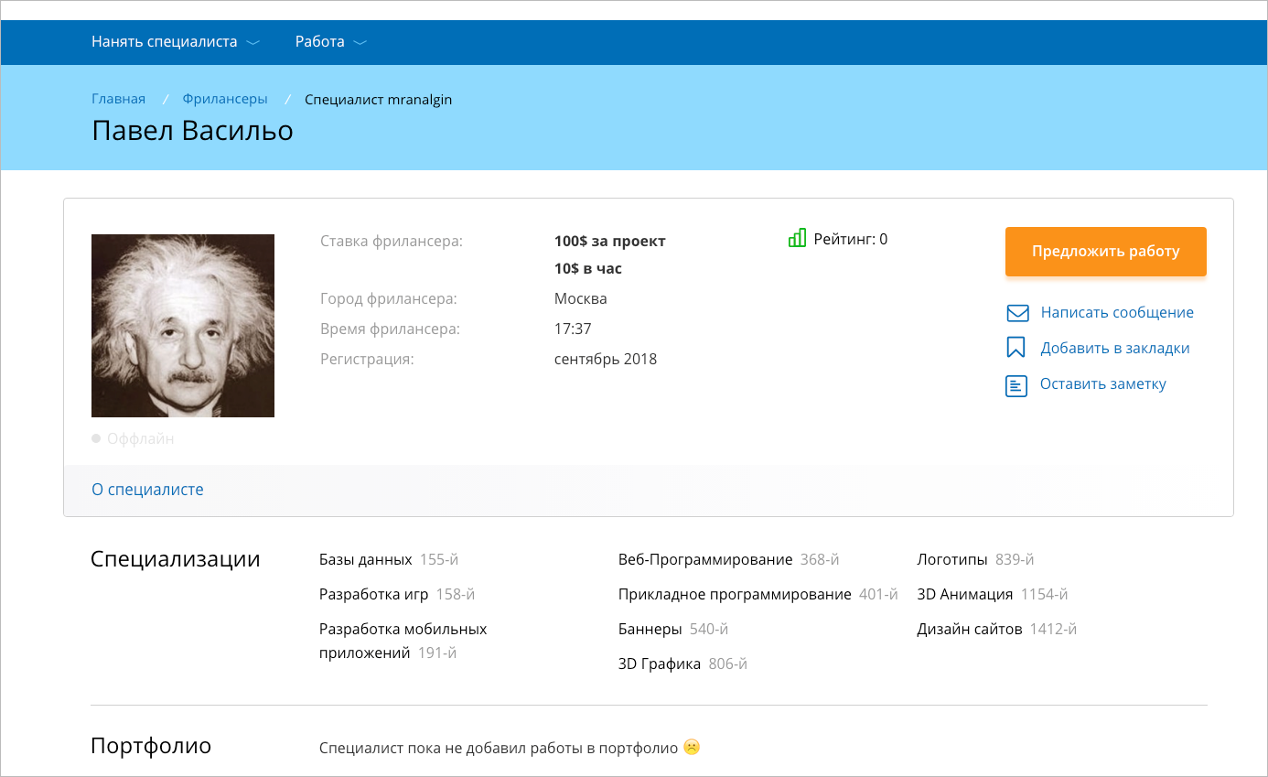This screenshot has width=1268, height=777.
Task: Select the Веб-Программирование specialization
Action: pos(704,560)
